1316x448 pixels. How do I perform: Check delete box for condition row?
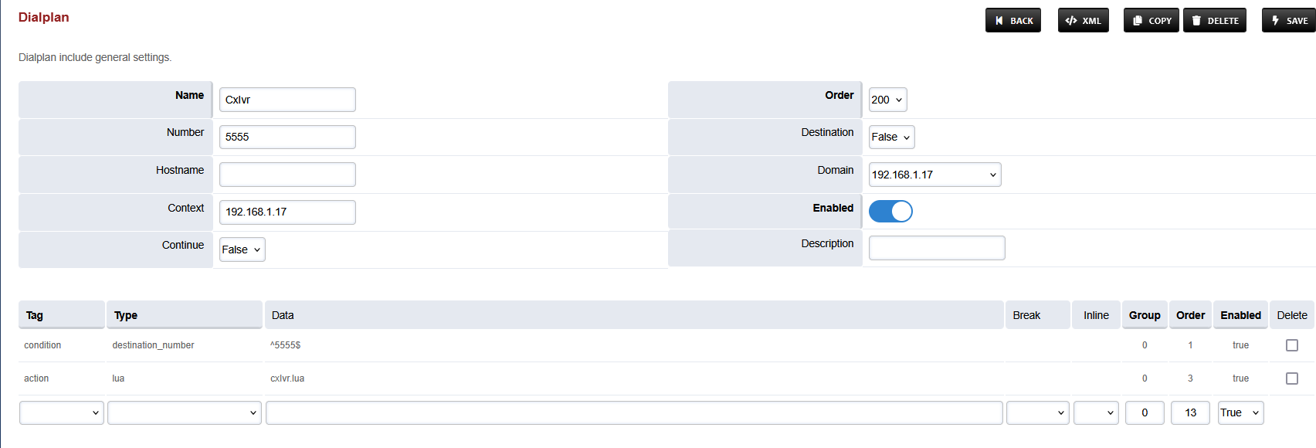coord(1291,345)
